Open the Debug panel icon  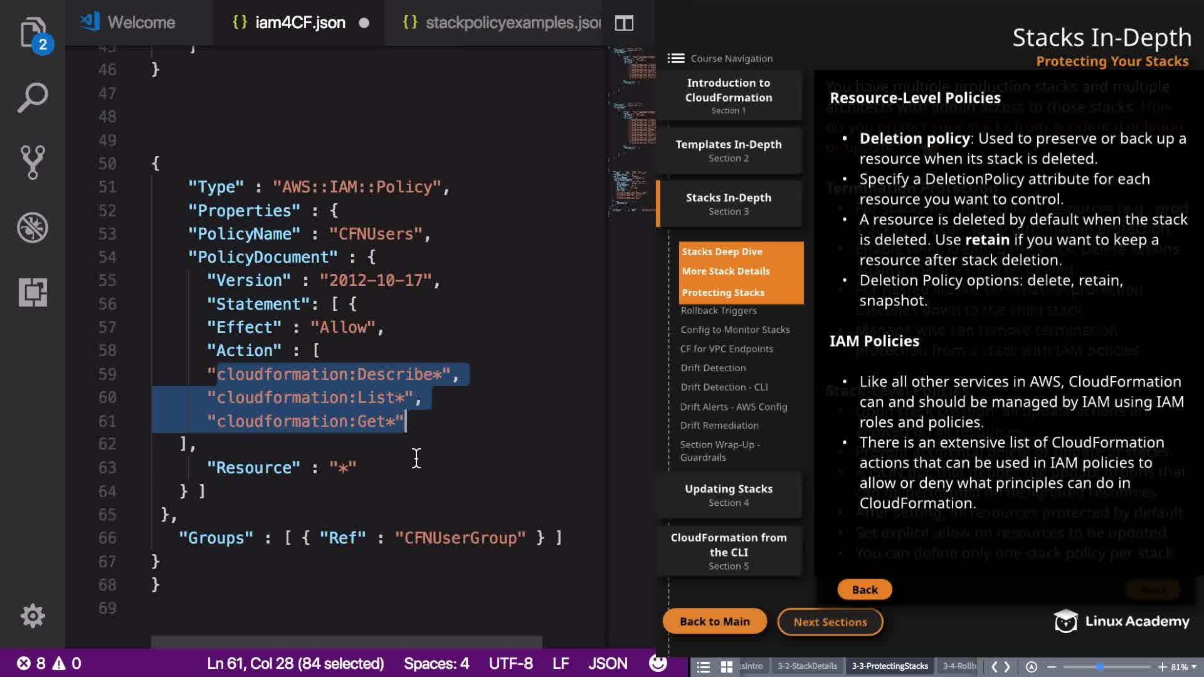click(x=33, y=228)
